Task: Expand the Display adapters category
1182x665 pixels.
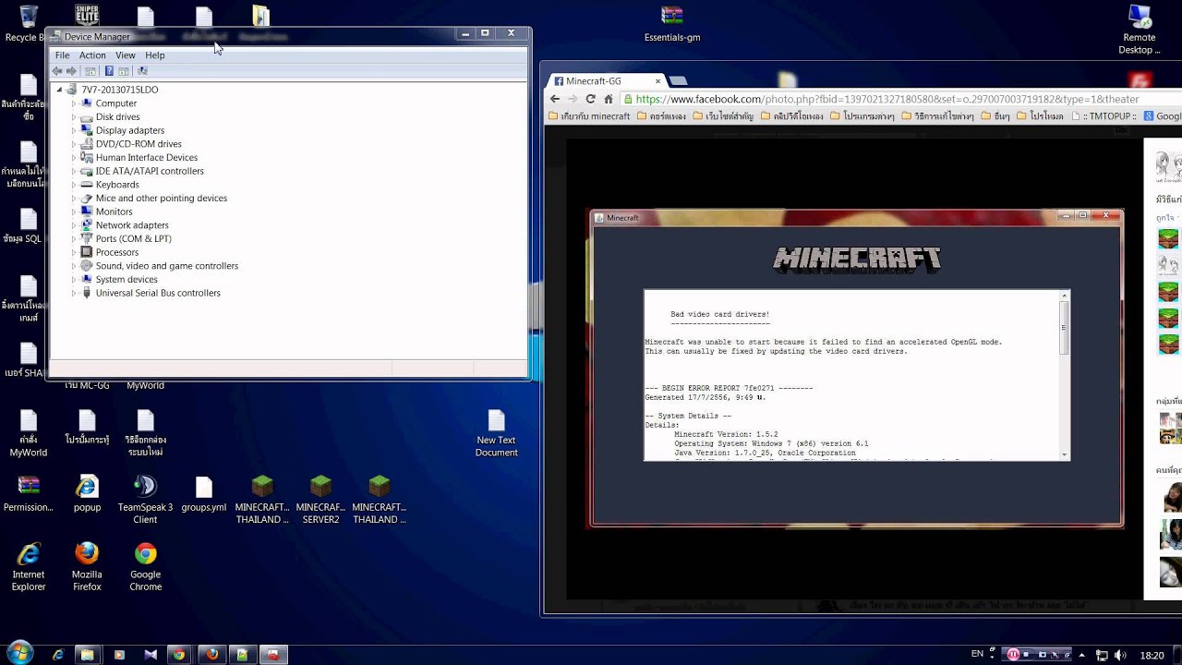Action: pyautogui.click(x=74, y=130)
